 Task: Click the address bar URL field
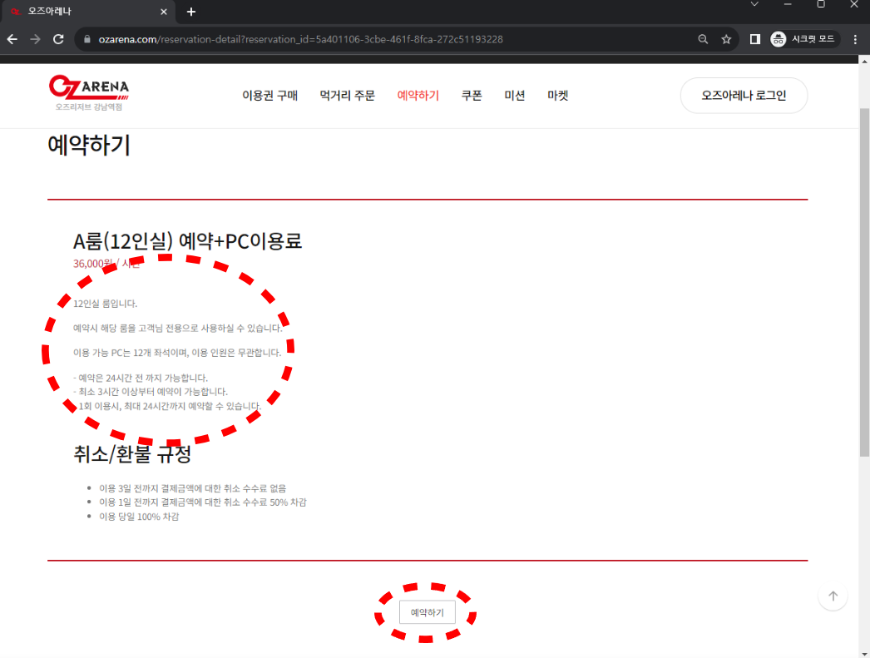pos(374,39)
